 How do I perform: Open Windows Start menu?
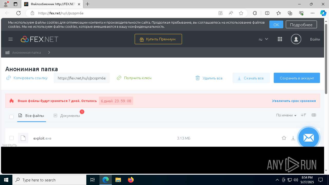[x=6, y=180]
